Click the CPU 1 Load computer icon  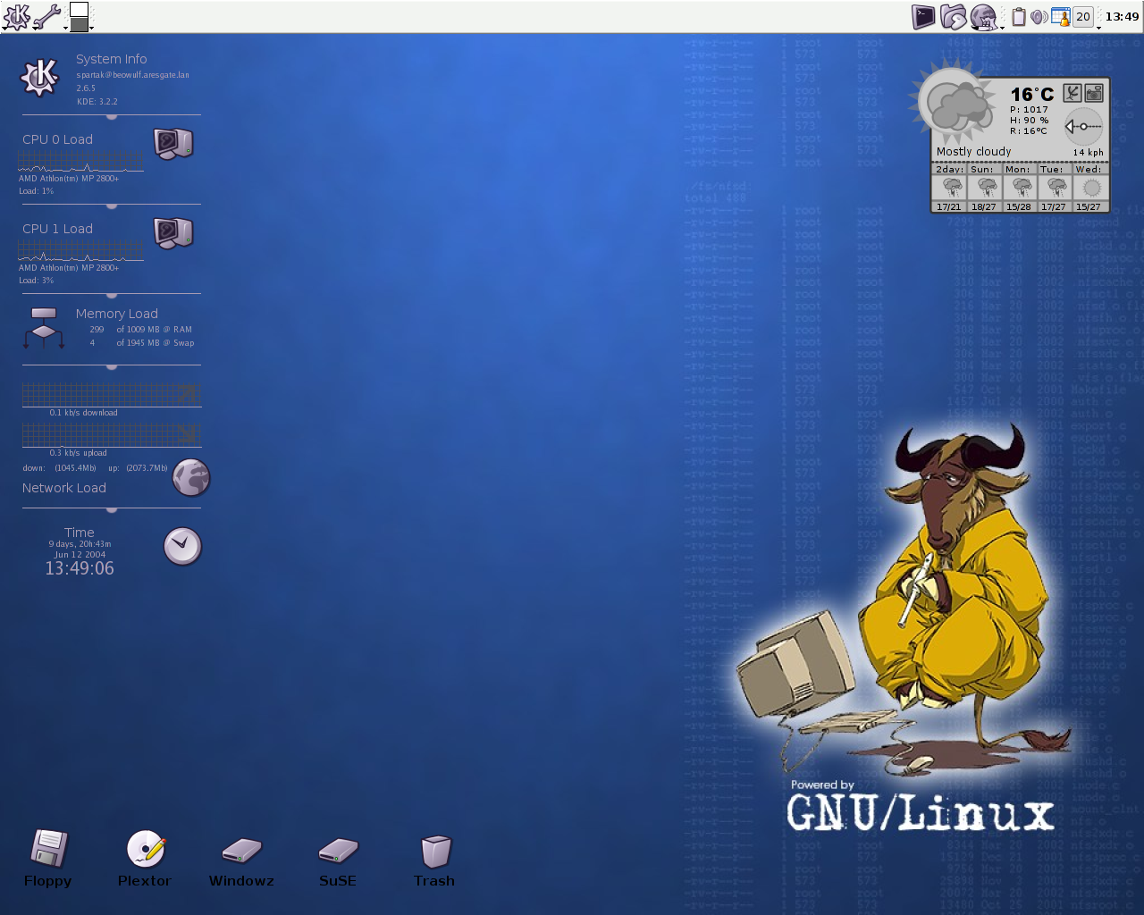tap(173, 232)
